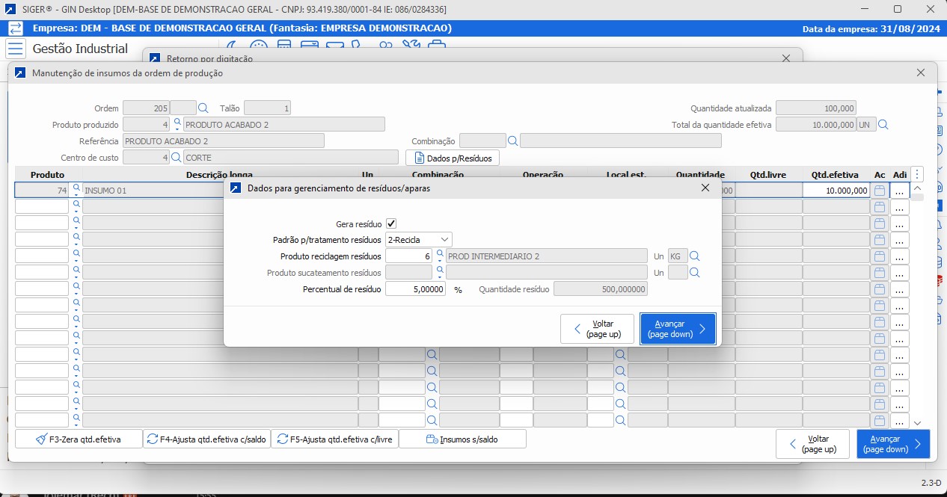Click Voltar in the resíduos dialog

[597, 329]
